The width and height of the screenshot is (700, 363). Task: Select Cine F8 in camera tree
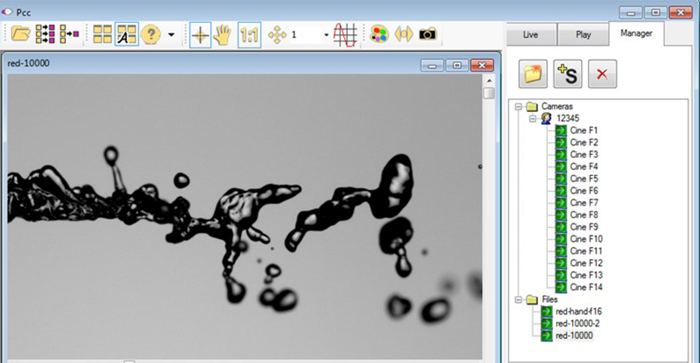tap(584, 215)
